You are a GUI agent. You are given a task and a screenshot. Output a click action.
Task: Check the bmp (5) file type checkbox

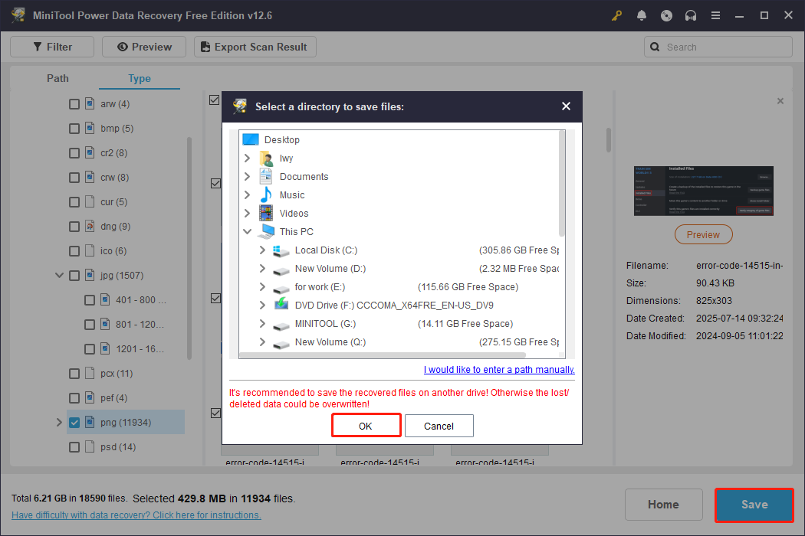coord(74,128)
